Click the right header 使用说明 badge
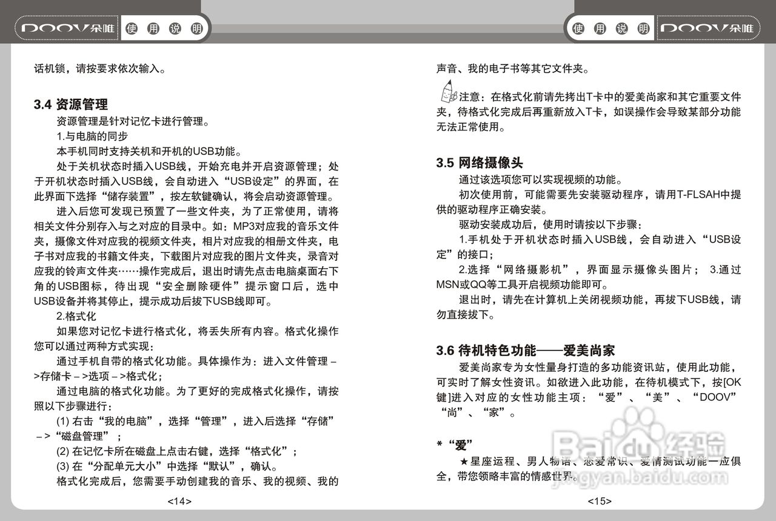 pos(611,29)
